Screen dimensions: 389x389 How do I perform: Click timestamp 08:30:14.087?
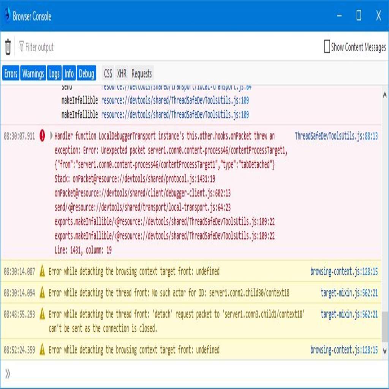click(x=19, y=272)
